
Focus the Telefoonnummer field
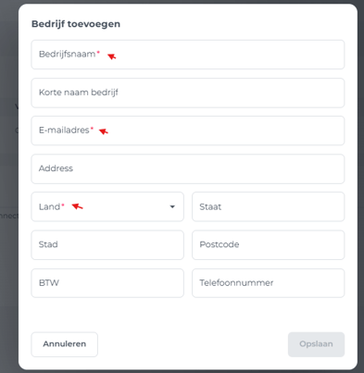[269, 283]
